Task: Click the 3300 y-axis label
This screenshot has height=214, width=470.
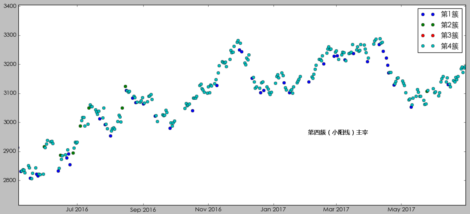Action: 10,35
